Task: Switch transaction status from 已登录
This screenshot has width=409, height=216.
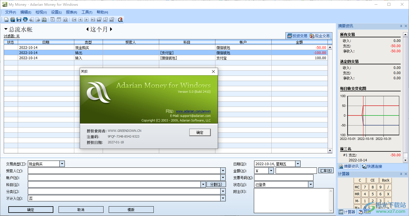Action: [311, 184]
